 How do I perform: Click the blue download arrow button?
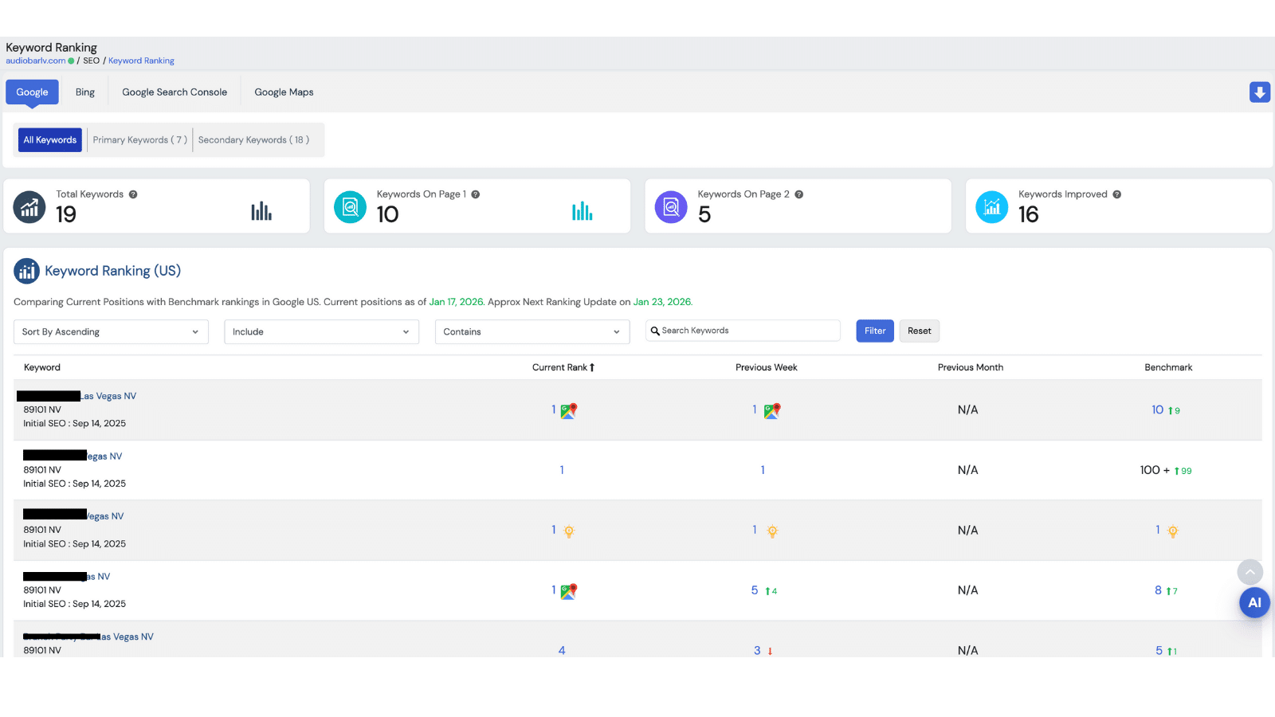click(1260, 92)
